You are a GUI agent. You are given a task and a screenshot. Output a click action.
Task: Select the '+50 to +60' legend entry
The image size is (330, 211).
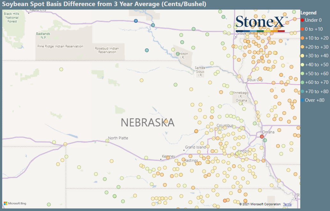tap(315, 74)
